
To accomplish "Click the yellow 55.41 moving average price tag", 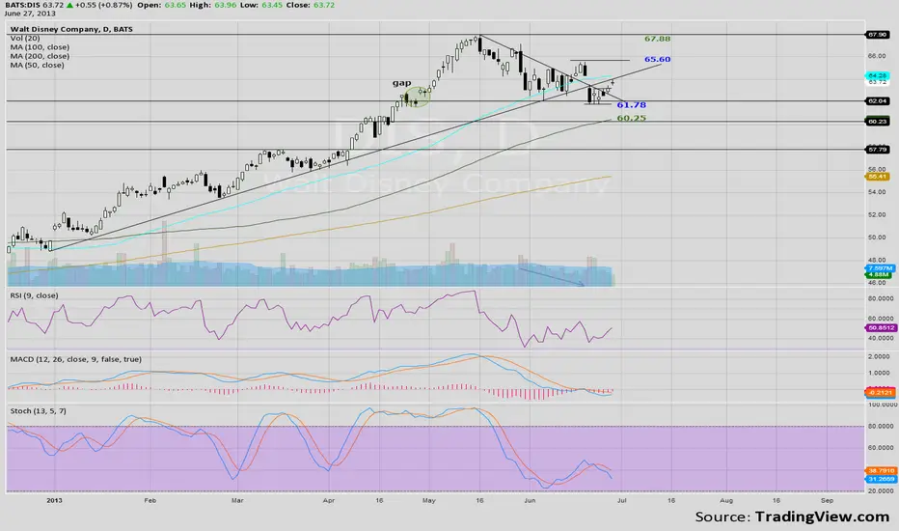I will (878, 177).
